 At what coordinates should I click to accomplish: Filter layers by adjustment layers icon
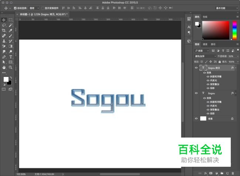tap(218, 51)
